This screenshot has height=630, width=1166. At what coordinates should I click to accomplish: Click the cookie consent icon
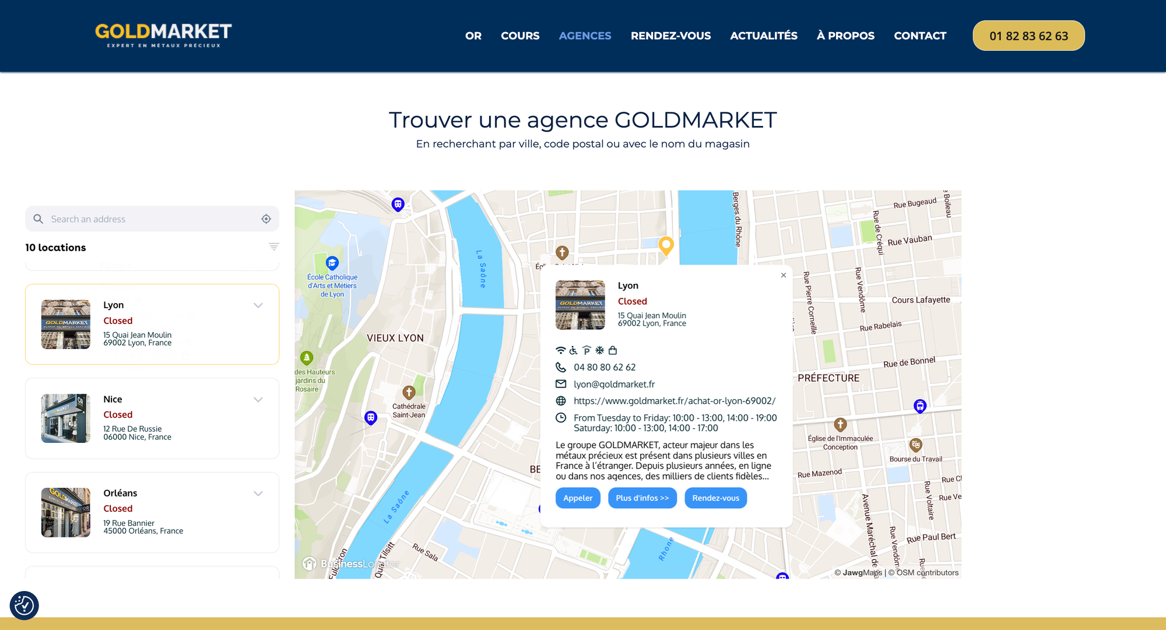click(x=24, y=606)
